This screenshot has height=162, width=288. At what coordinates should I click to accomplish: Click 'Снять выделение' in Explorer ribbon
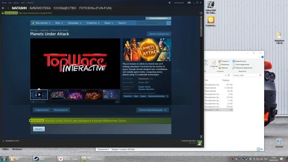tap(241, 64)
